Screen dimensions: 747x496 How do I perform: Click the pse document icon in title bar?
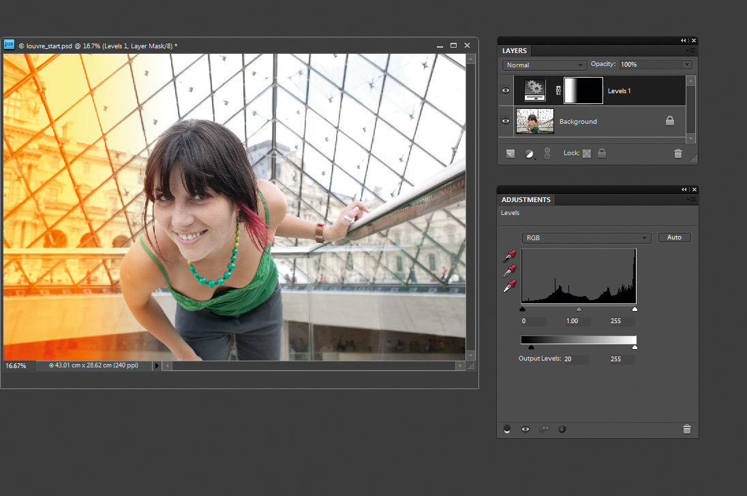9,45
